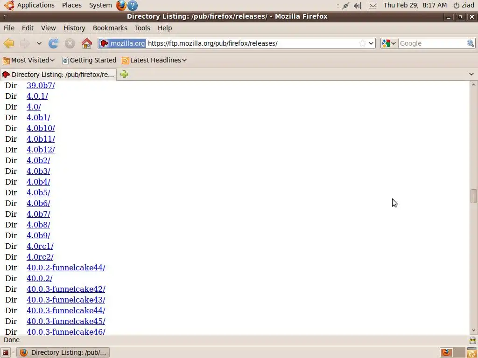Launch Firefox from the top panel
This screenshot has width=478, height=358.
(121, 5)
